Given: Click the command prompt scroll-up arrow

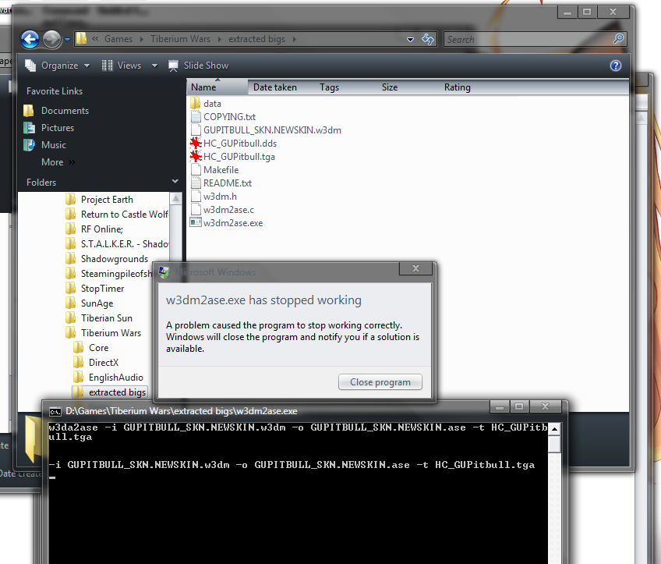Looking at the screenshot, I should click(x=554, y=429).
